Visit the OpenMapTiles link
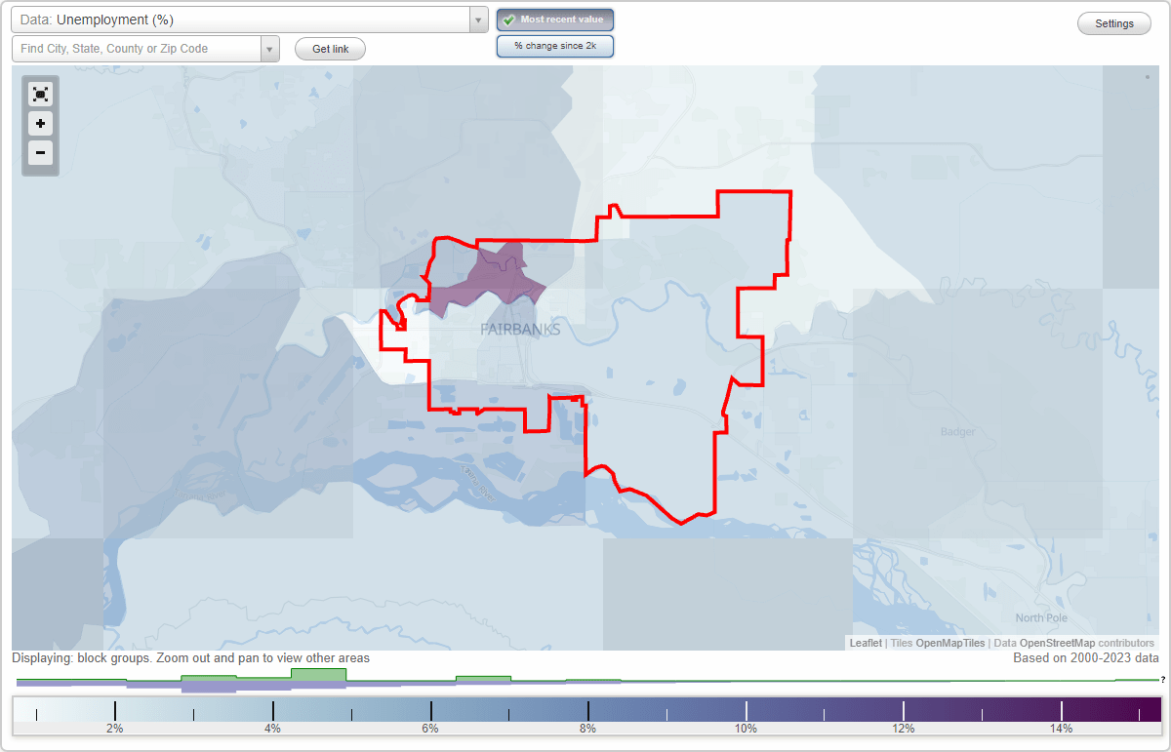This screenshot has height=752, width=1171. click(951, 643)
